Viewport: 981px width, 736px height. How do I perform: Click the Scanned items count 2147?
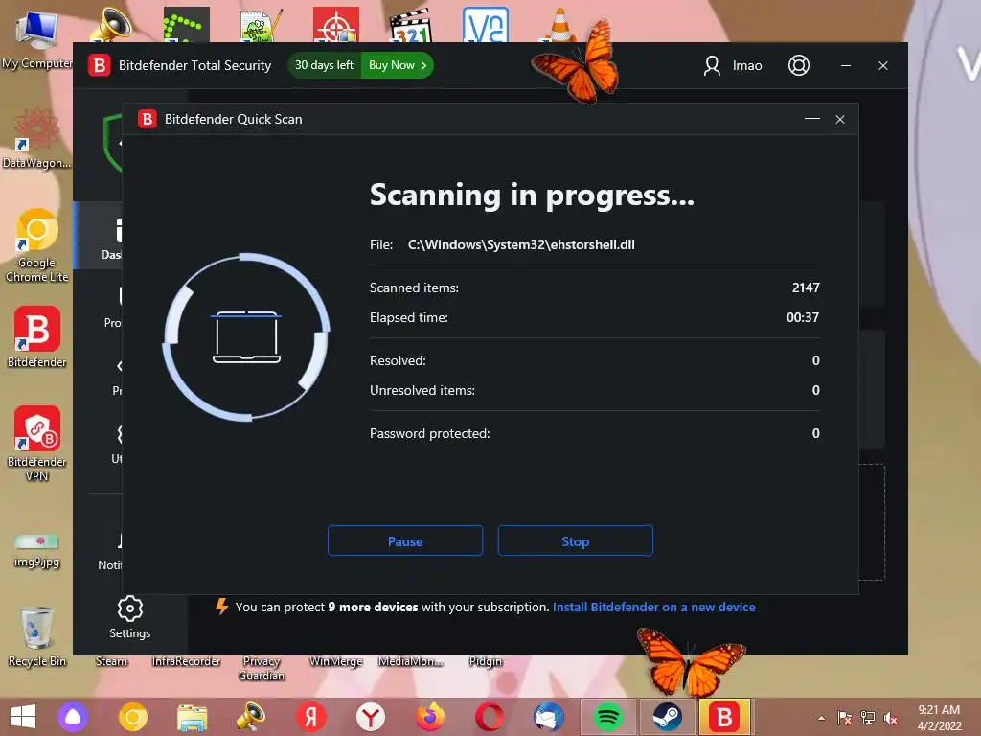pos(806,287)
